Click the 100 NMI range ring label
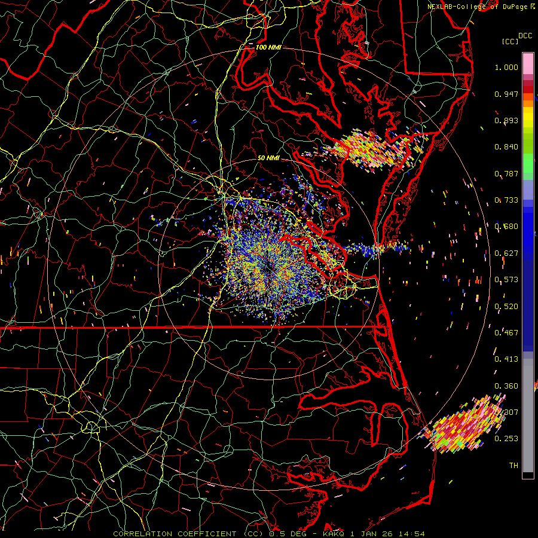Screen dimensions: 538x538 coord(268,47)
